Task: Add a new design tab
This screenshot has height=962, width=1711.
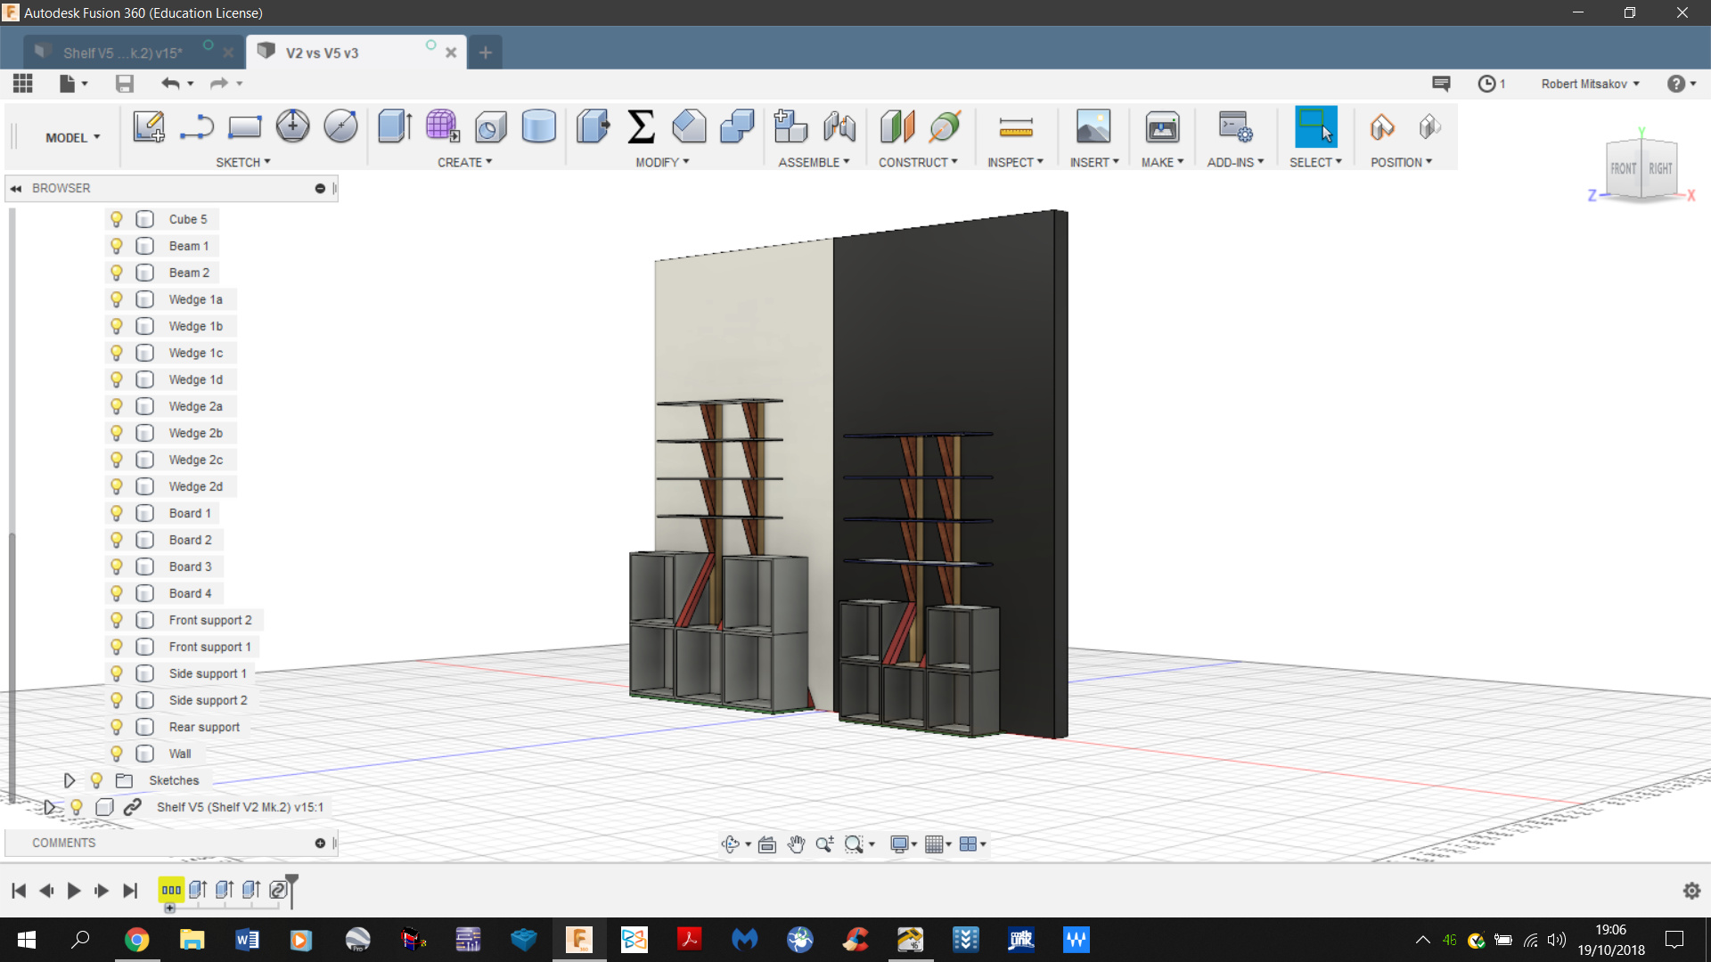Action: point(485,53)
